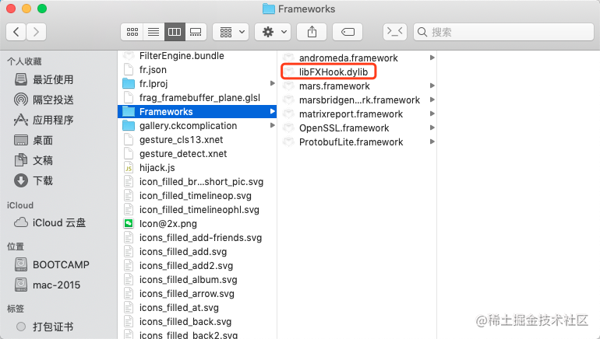Open the group-by arrangement dropdown
Viewport: 600px width, 339px height.
coord(231,32)
